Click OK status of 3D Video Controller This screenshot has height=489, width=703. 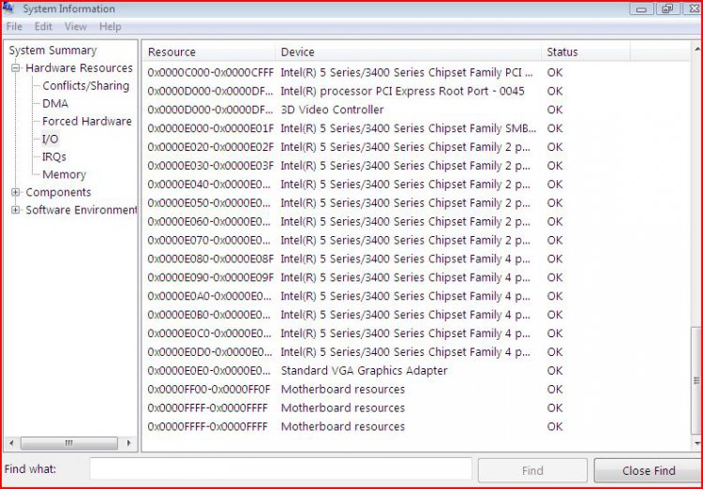(555, 110)
